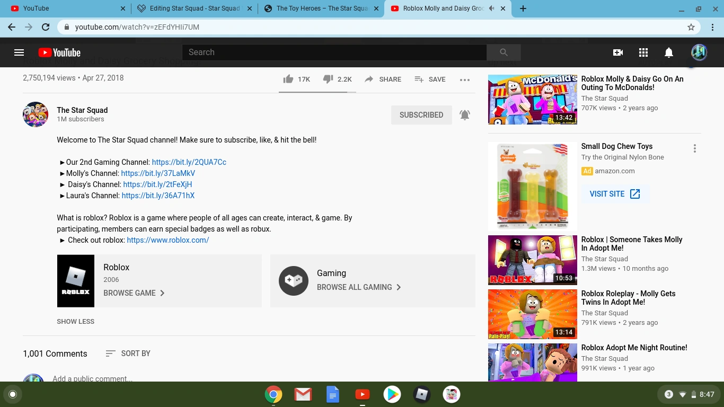The height and width of the screenshot is (407, 724).
Task: Open Small Dog Chew Toys ad image
Action: pyautogui.click(x=533, y=187)
